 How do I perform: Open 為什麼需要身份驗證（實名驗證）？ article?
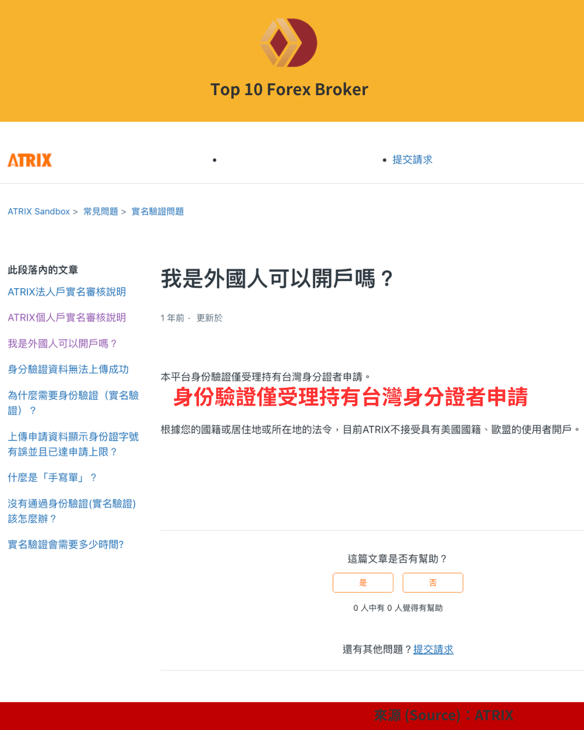pos(73,403)
